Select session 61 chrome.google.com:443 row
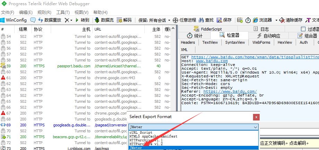 tap(85, 78)
